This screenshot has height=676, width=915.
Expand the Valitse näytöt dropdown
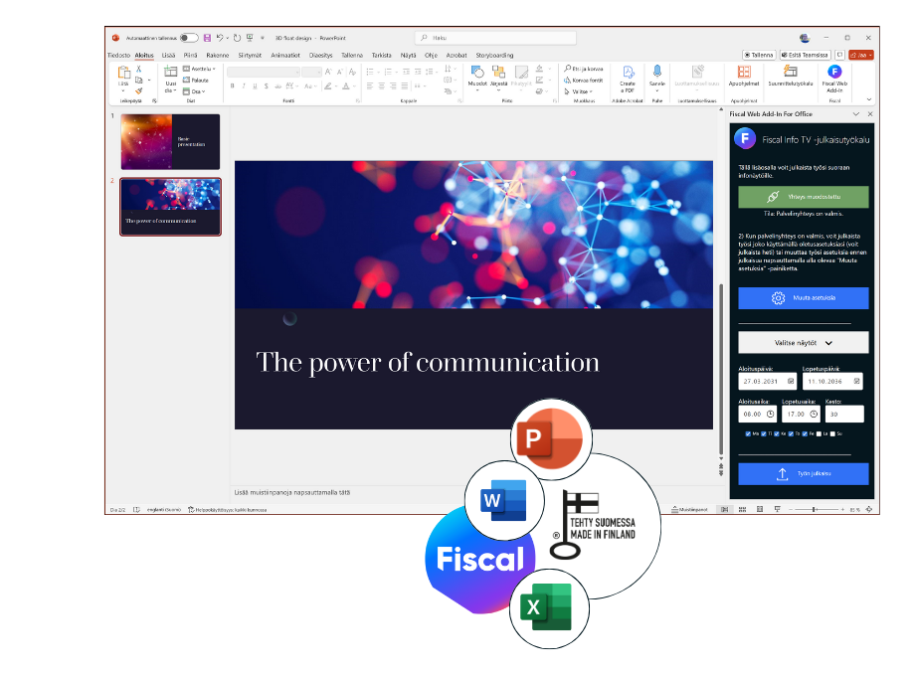[x=803, y=342]
